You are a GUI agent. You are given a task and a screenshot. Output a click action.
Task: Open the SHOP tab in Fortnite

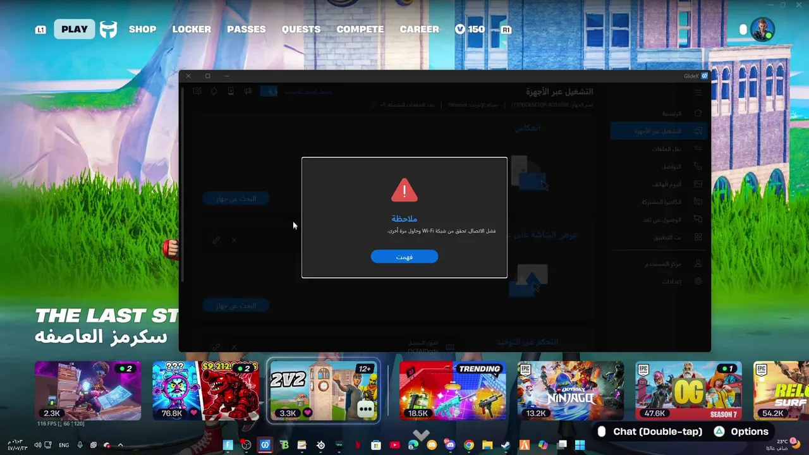pos(143,29)
